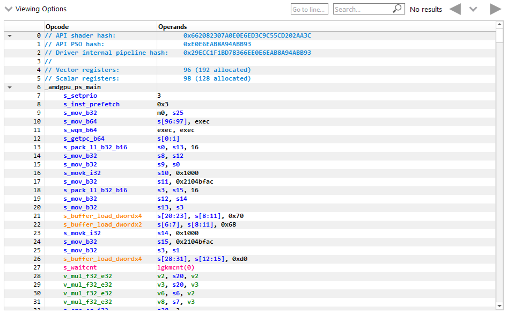Click the No results label

pos(426,9)
